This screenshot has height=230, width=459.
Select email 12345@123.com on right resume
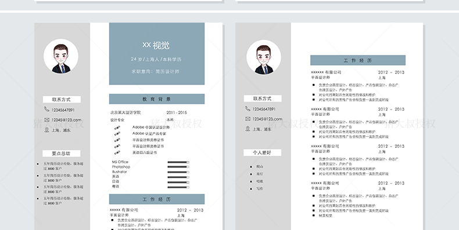pos(267,119)
